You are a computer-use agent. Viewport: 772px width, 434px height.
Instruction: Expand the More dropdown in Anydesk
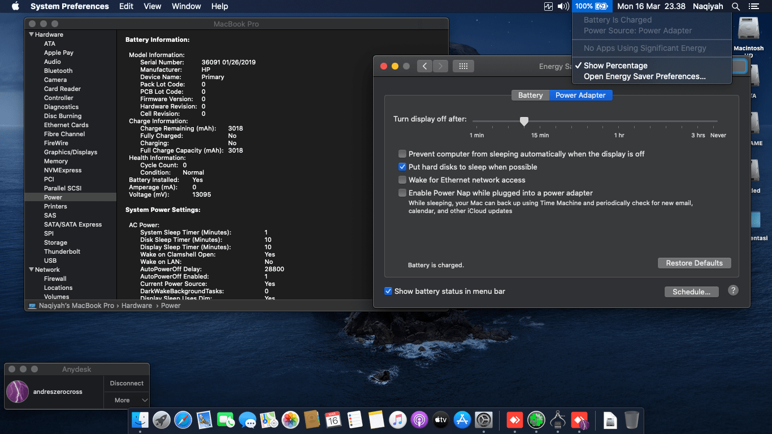(x=127, y=400)
